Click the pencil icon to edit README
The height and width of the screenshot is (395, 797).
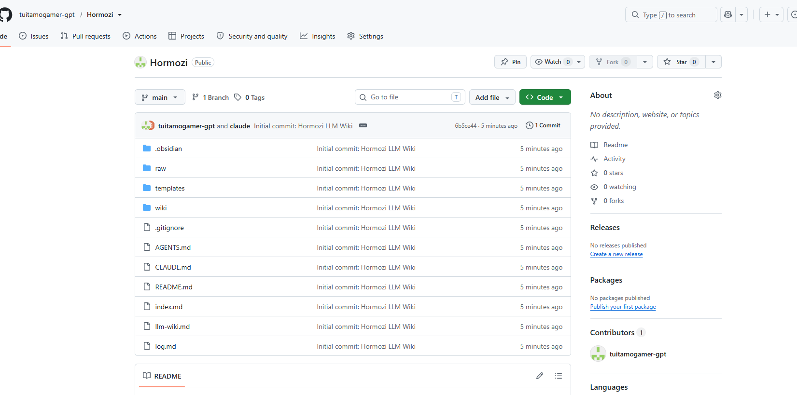click(x=540, y=376)
